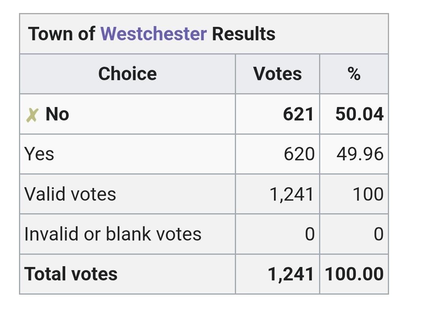The width and height of the screenshot is (427, 312).
Task: Click the X mark icon beside No
Action: click(x=32, y=115)
